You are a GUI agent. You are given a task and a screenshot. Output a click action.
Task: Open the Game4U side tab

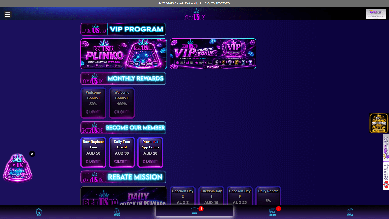[x=386, y=148]
